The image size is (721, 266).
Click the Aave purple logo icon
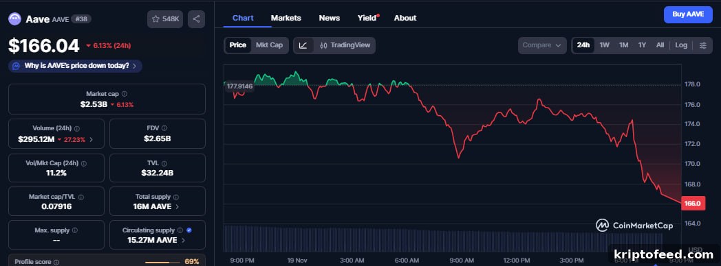(14, 19)
